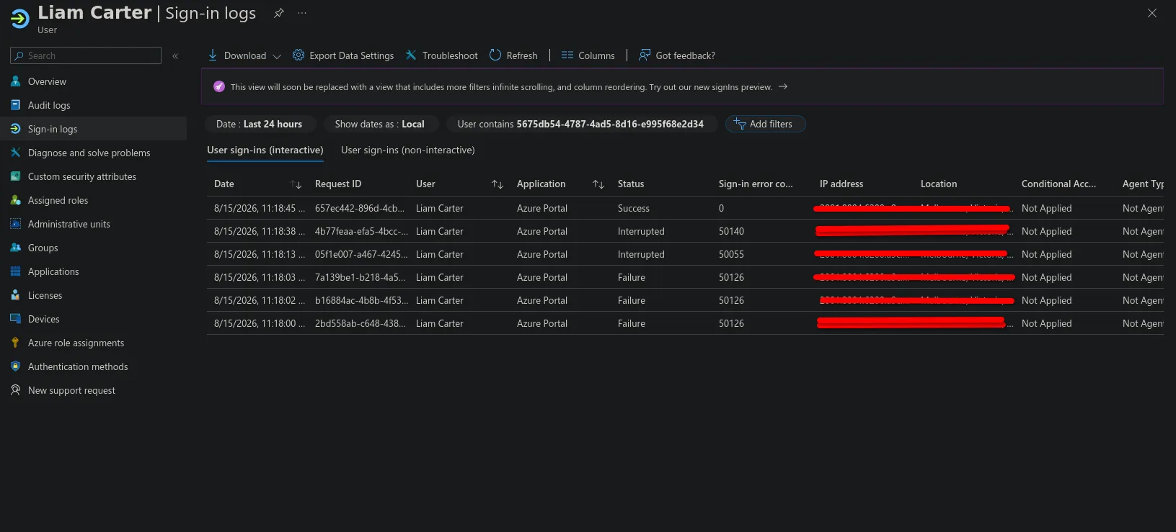Click the Authentication methods shield icon
The height and width of the screenshot is (532, 1176).
tap(15, 366)
